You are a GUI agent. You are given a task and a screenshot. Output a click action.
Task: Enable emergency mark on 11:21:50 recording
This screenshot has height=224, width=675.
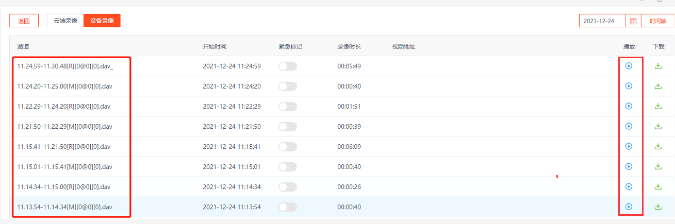pos(288,126)
